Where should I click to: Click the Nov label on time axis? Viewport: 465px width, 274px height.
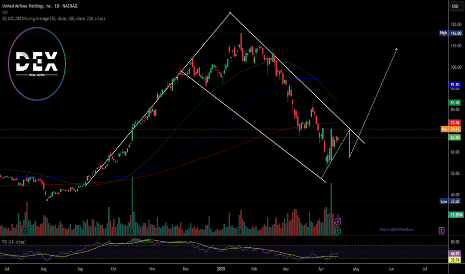152,269
